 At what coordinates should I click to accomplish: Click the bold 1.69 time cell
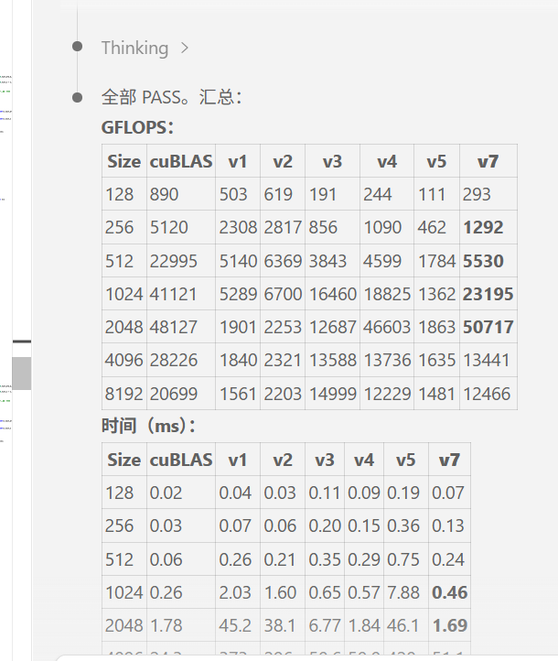(449, 625)
